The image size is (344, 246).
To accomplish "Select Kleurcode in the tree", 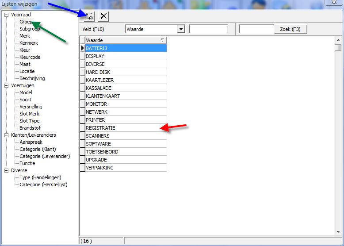I will point(30,57).
